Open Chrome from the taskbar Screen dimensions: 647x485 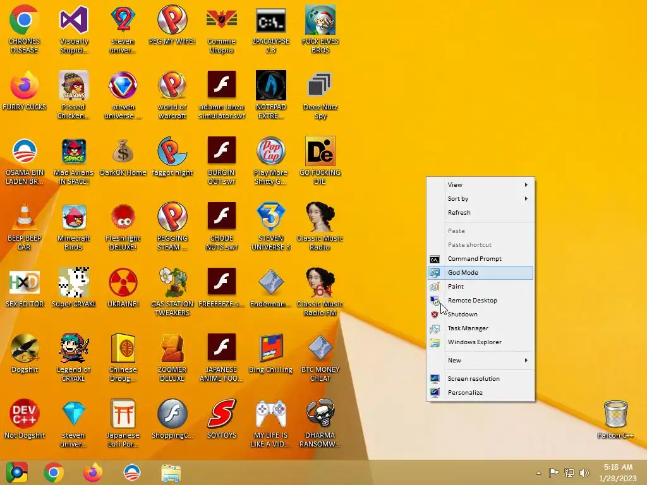click(x=54, y=472)
